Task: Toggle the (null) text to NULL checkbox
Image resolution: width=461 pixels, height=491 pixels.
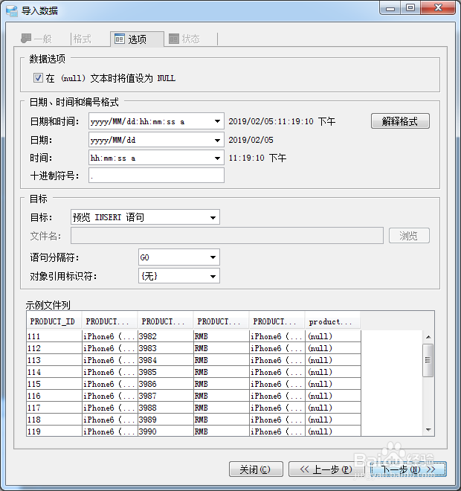Action: 38,77
